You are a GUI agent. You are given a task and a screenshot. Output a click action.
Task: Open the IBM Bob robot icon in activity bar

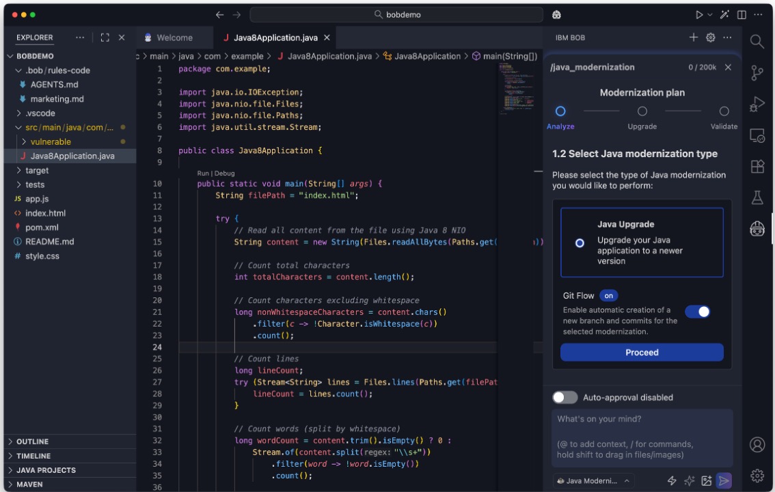pos(757,229)
